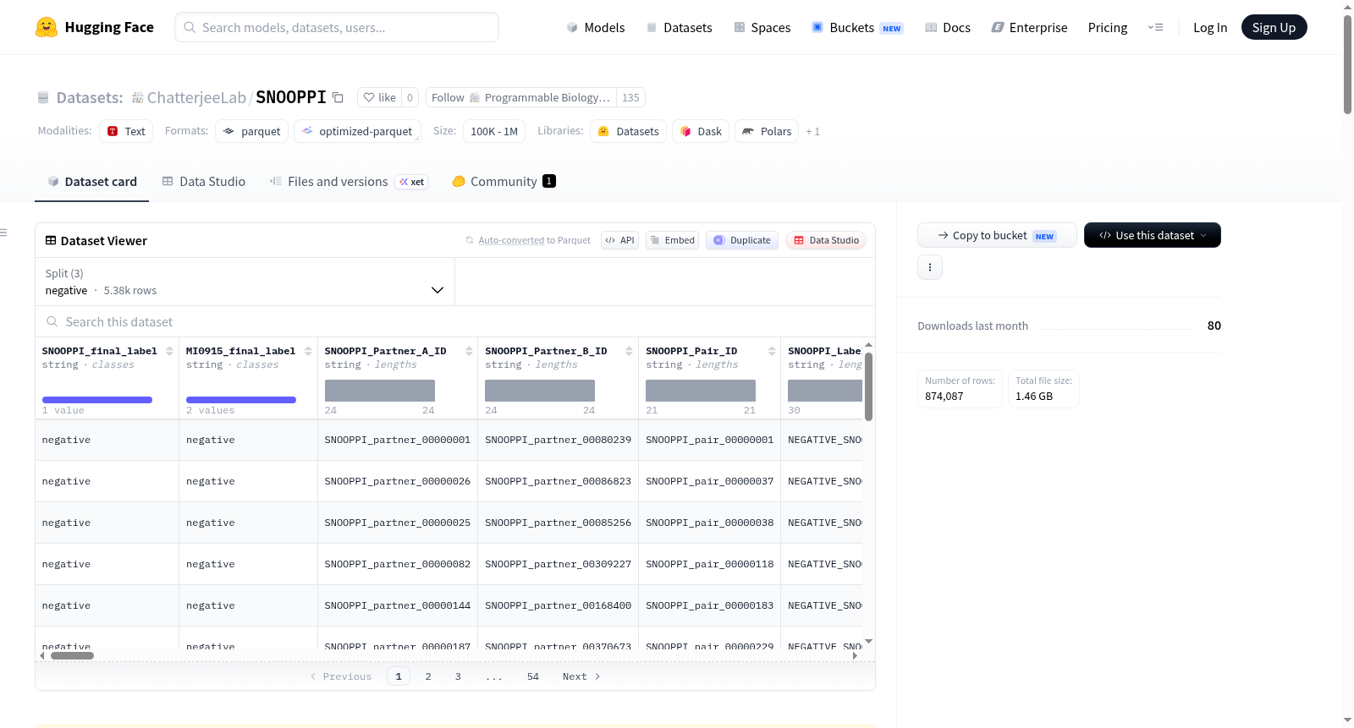This screenshot has width=1354, height=728.
Task: Open the Files and versions tab
Action: (349, 182)
